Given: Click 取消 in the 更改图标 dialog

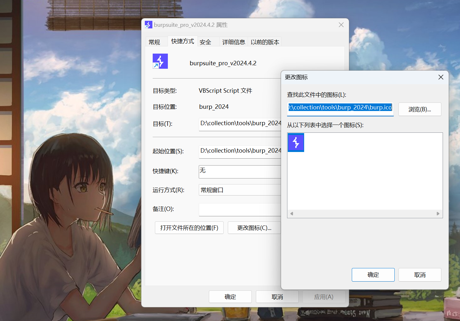Looking at the screenshot, I should click(420, 275).
